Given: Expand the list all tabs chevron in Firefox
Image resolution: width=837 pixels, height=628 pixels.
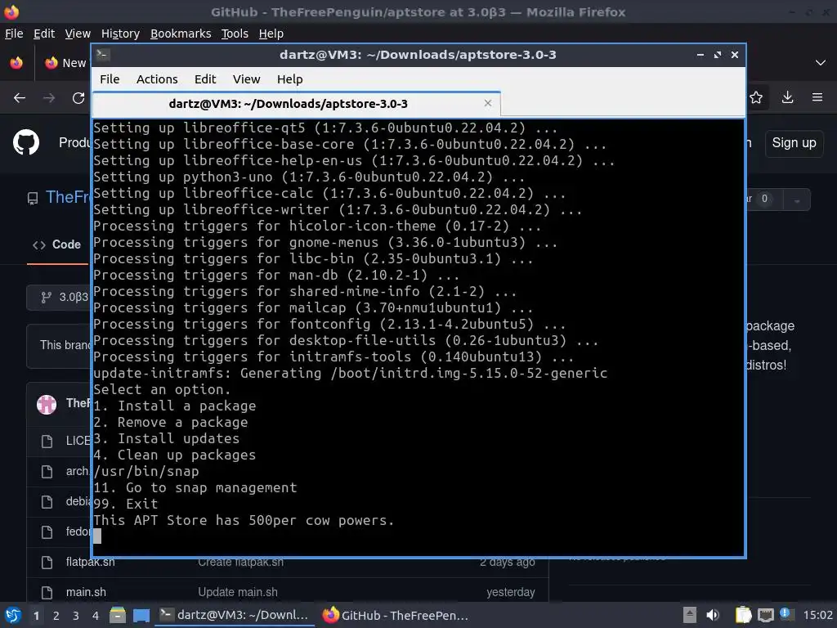Looking at the screenshot, I should click(x=821, y=62).
